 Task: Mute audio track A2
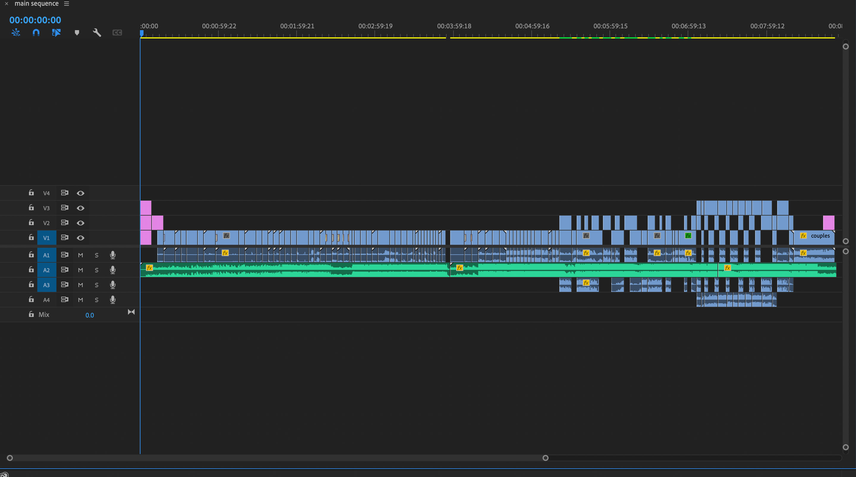[x=81, y=270]
